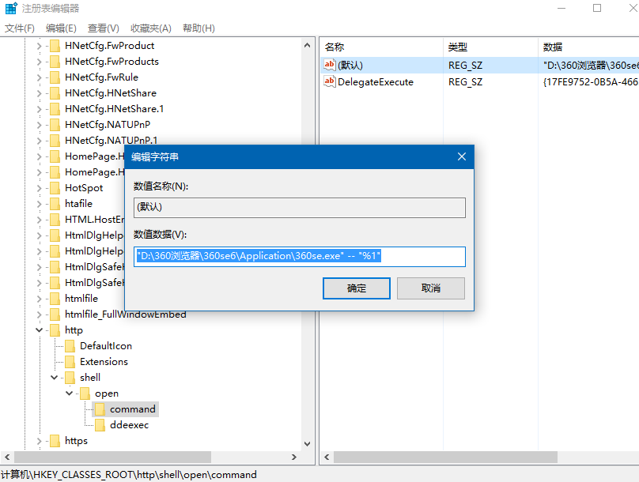Open the 帮助(H) menu
639x482 pixels.
pos(199,28)
